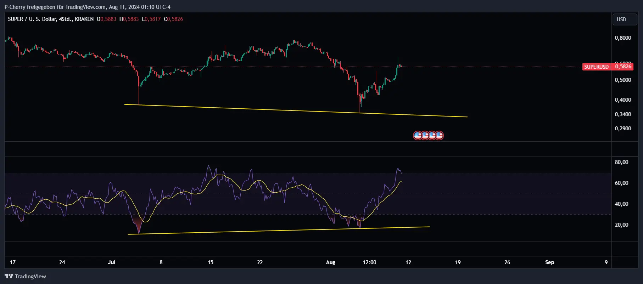This screenshot has width=643, height=284.
Task: Click the red SUPERUSD symbol label
Action: tap(596, 67)
